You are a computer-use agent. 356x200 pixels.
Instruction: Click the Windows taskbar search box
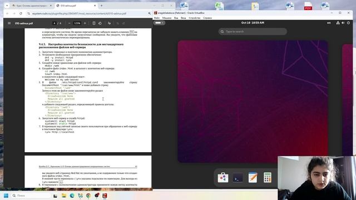click(31, 196)
